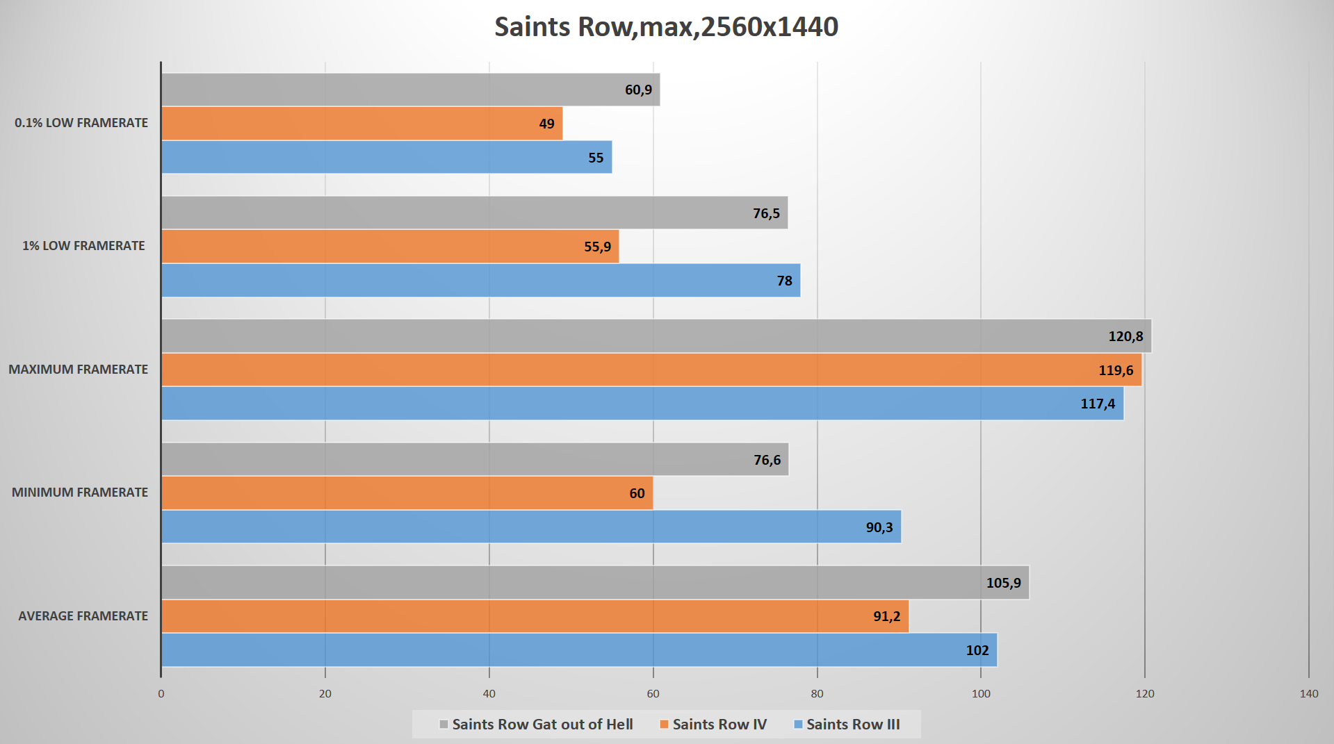Select the "105,9" data label
1334x744 pixels.
[x=1004, y=583]
